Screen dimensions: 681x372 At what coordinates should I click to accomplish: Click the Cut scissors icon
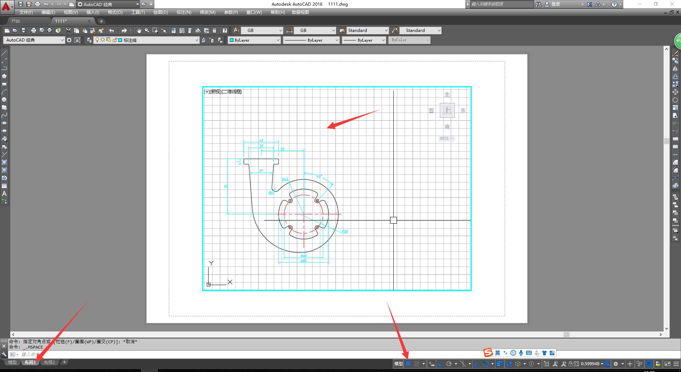[68, 31]
